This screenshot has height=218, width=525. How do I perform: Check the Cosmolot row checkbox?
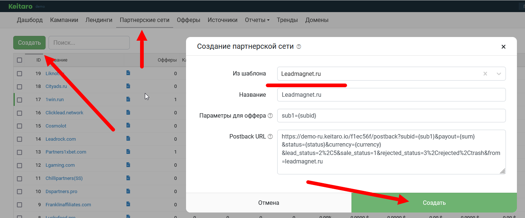(19, 126)
